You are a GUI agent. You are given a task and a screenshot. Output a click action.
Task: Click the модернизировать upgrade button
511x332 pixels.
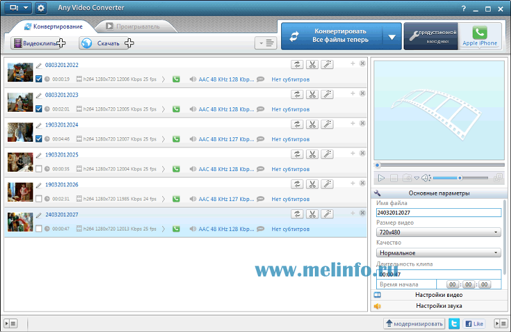414,324
